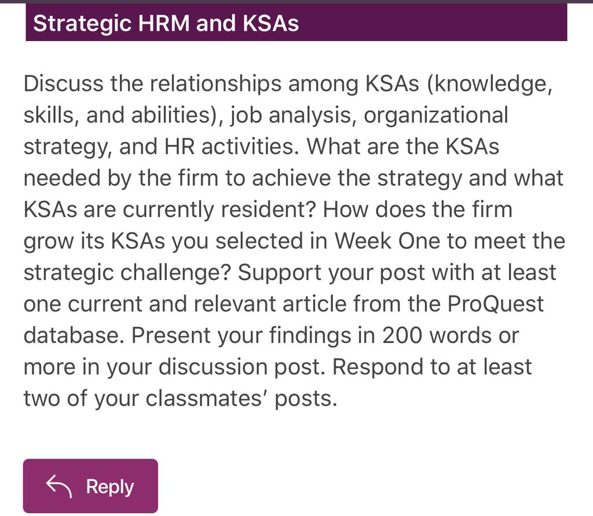Click the phrase 'Week One' in the text

[387, 241]
